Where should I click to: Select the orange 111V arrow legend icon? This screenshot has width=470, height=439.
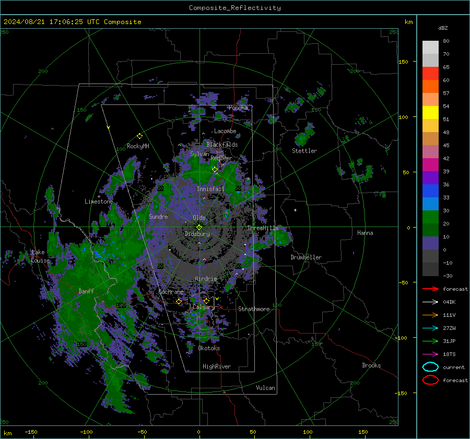430,315
